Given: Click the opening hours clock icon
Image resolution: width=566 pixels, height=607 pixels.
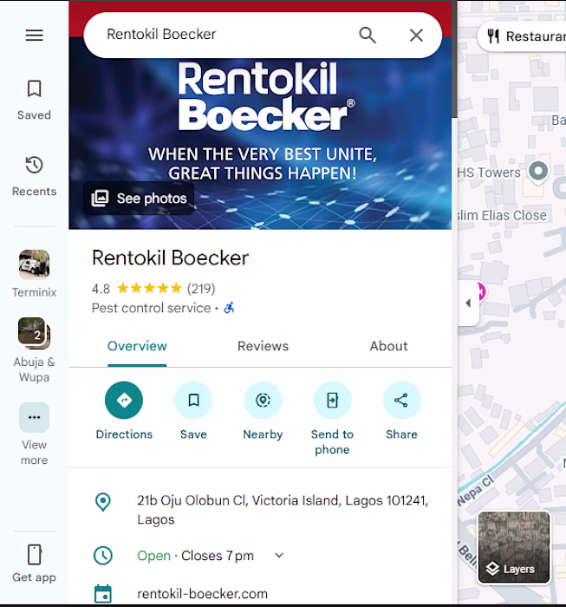Looking at the screenshot, I should click(103, 556).
